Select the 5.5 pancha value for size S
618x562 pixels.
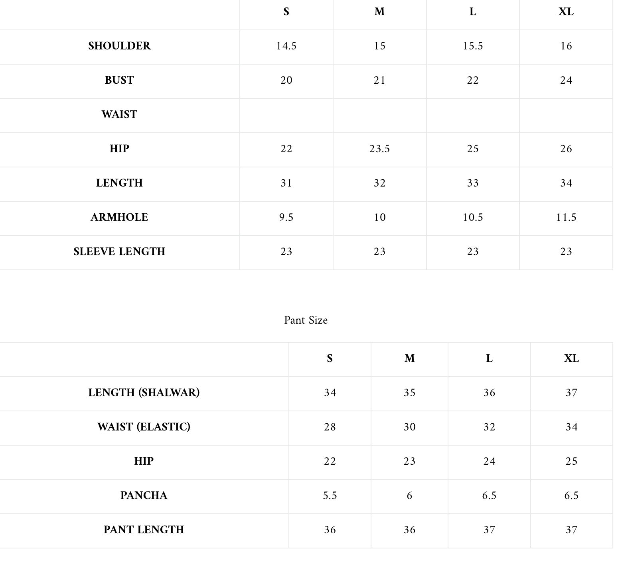[330, 495]
